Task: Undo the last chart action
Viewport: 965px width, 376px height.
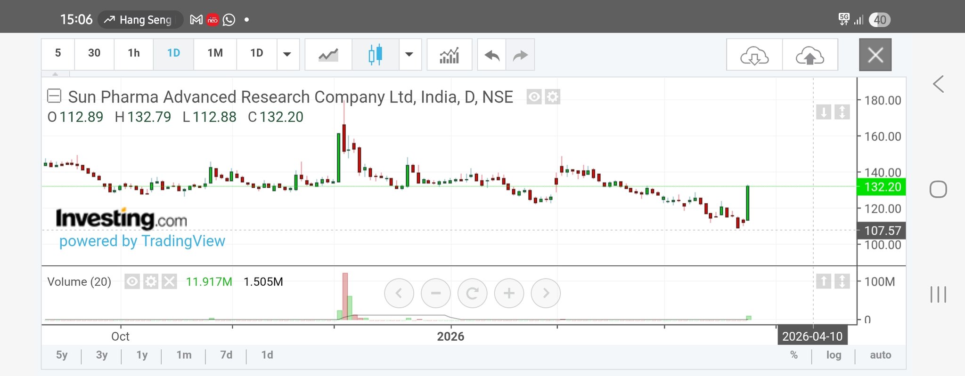Action: pos(492,55)
